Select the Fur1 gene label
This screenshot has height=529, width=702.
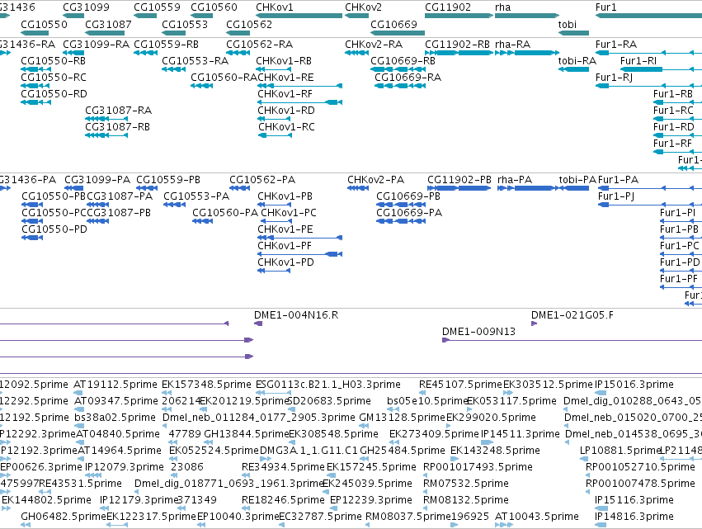coord(605,7)
